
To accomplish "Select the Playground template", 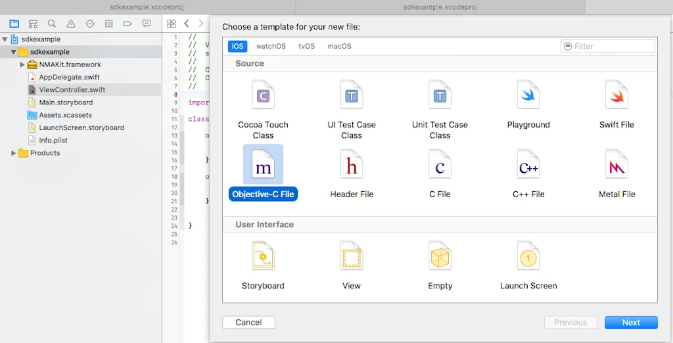I will point(528,104).
